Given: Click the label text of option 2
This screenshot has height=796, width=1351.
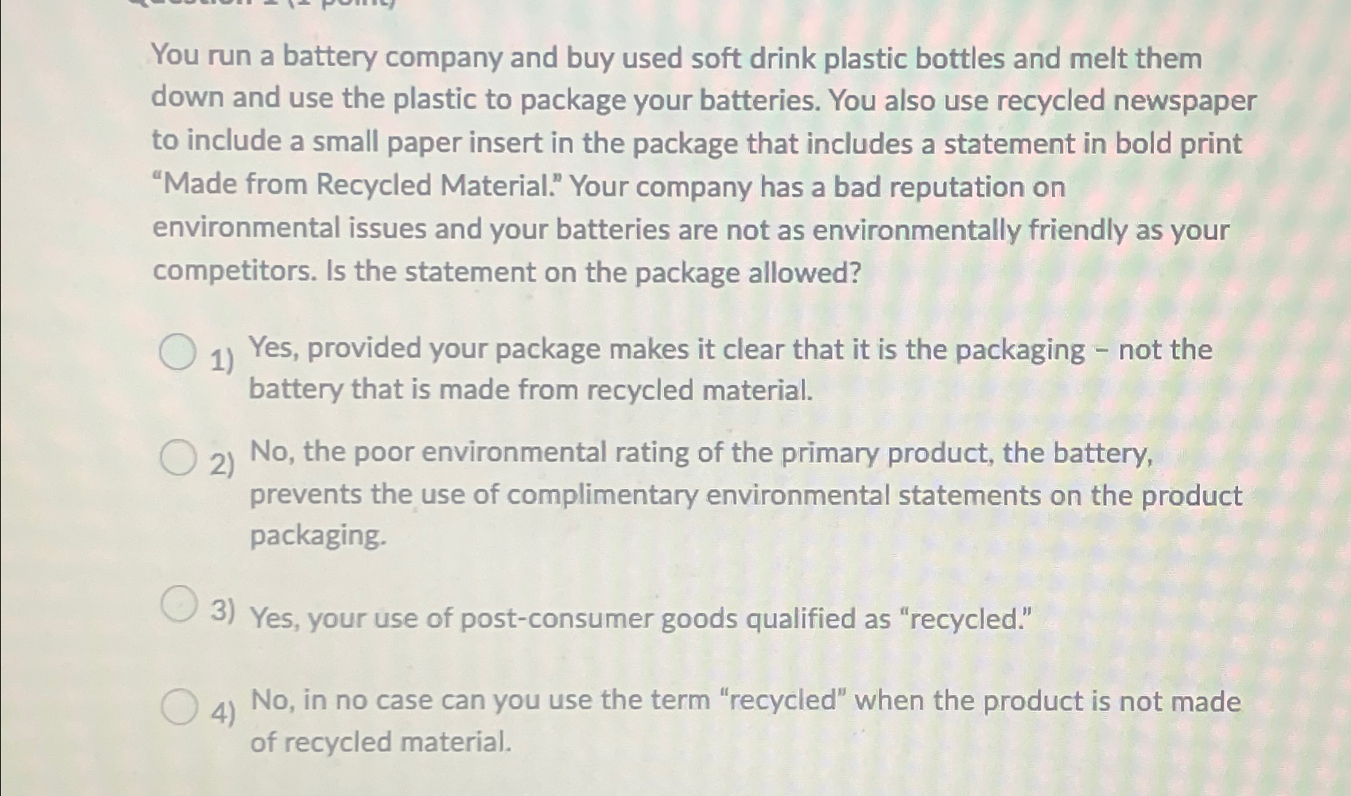Looking at the screenshot, I should pos(716,495).
